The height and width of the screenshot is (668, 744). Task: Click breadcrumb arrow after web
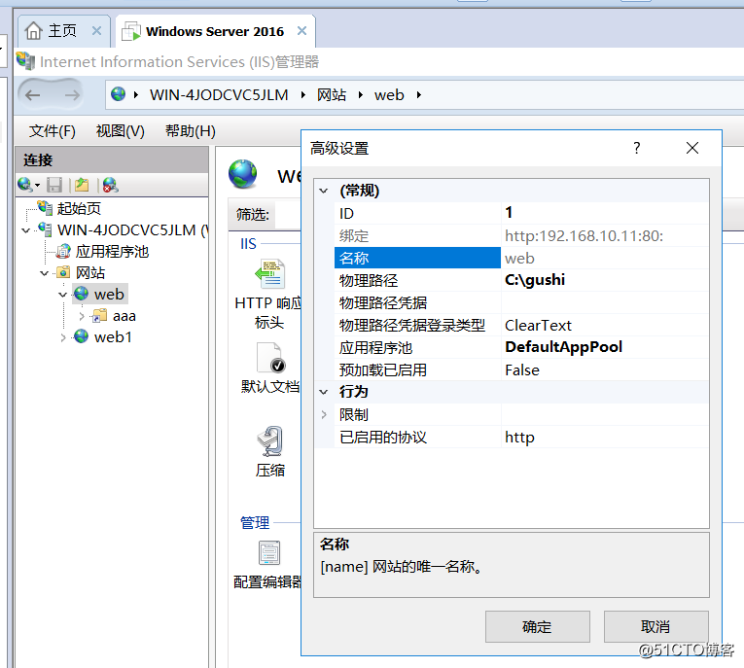pos(419,95)
